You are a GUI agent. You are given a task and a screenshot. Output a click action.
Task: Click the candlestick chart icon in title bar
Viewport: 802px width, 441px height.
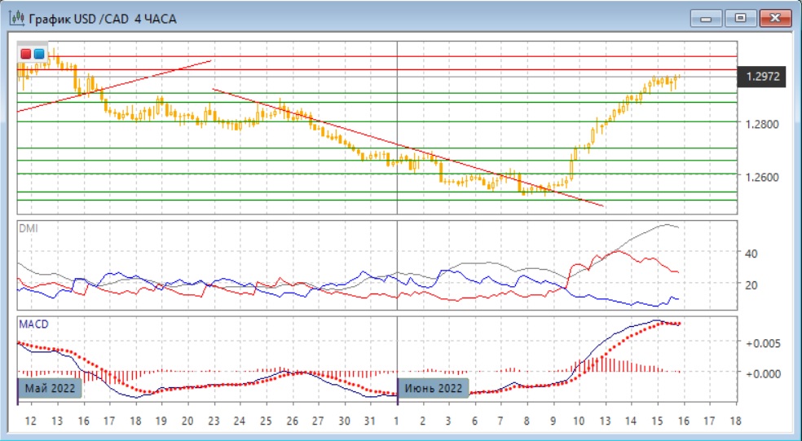[x=16, y=18]
